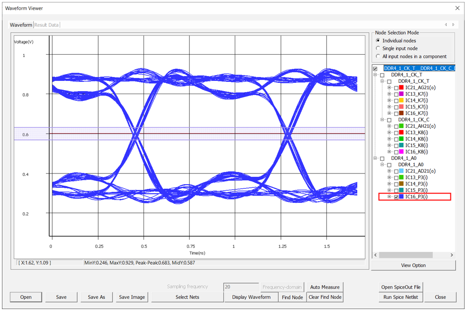Collapse the DDR4_1_CK_C tree group
Image resolution: width=467 pixels, height=311 pixels.
coord(382,120)
